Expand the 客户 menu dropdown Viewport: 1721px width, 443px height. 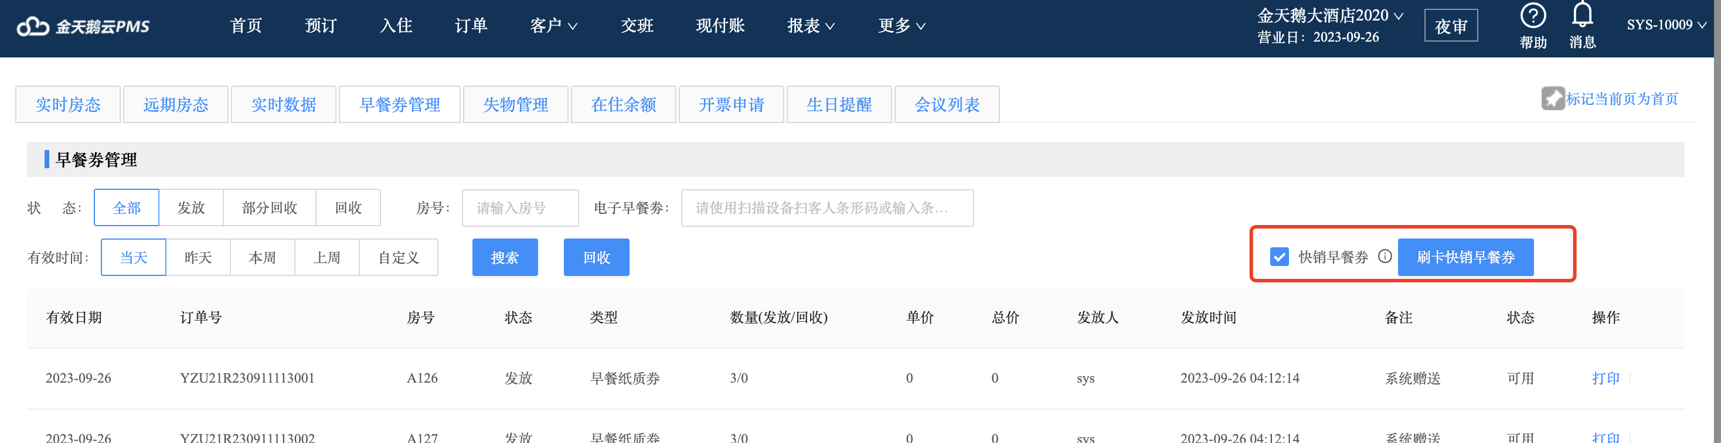point(553,26)
